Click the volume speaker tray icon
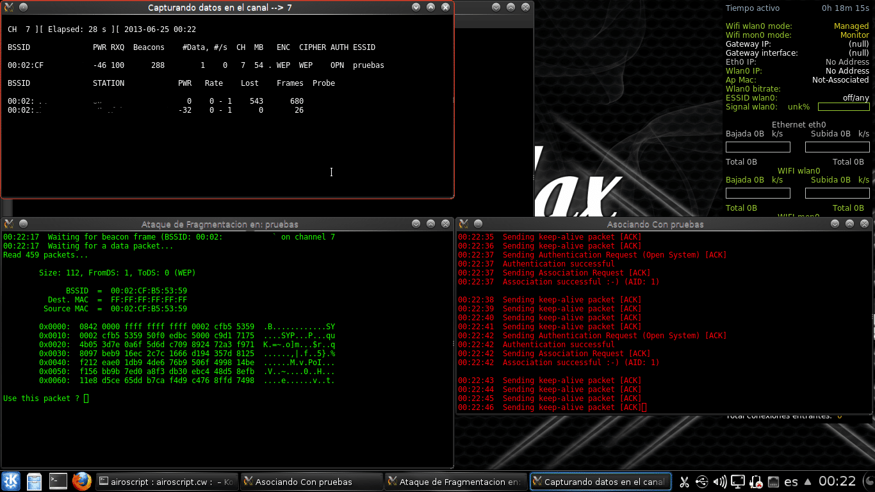 click(x=719, y=481)
